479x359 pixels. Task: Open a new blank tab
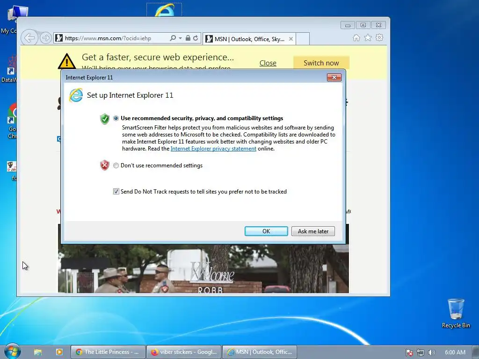click(x=303, y=39)
